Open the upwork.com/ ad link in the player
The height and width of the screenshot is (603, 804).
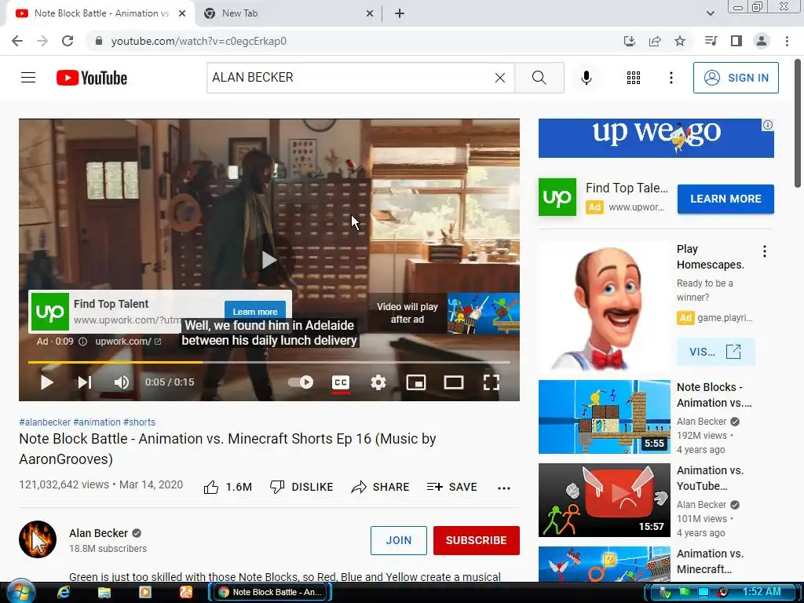(x=128, y=341)
